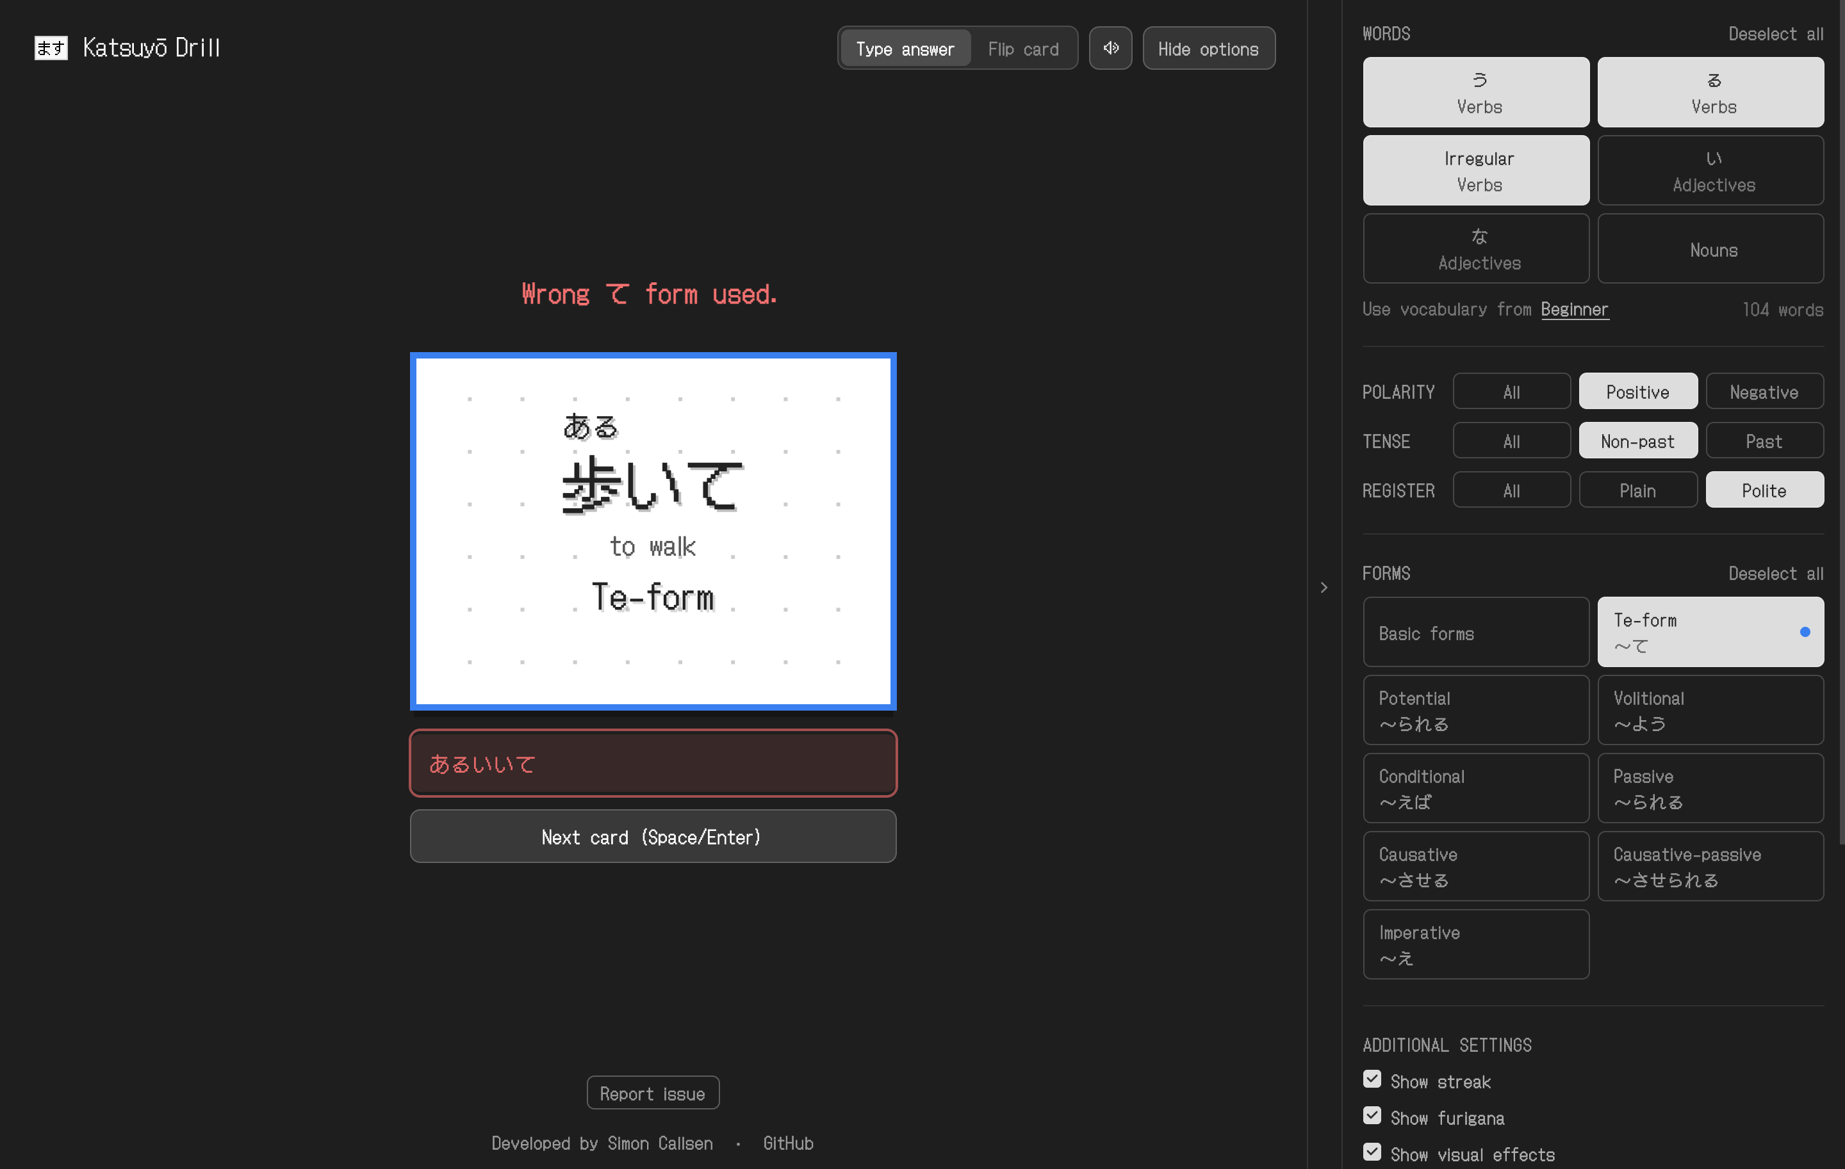Toggle the る Verbs word category

click(x=1710, y=93)
